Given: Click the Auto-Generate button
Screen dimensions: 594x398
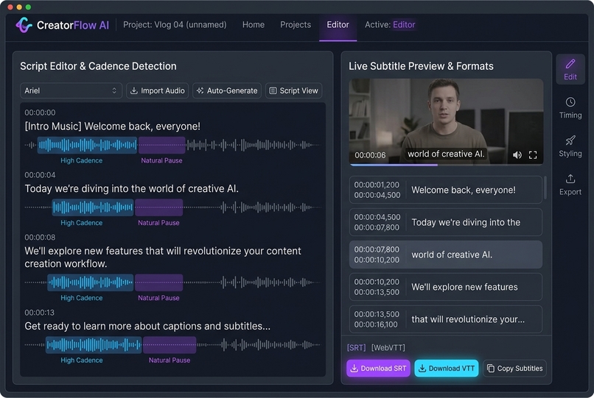Looking at the screenshot, I should pos(227,90).
